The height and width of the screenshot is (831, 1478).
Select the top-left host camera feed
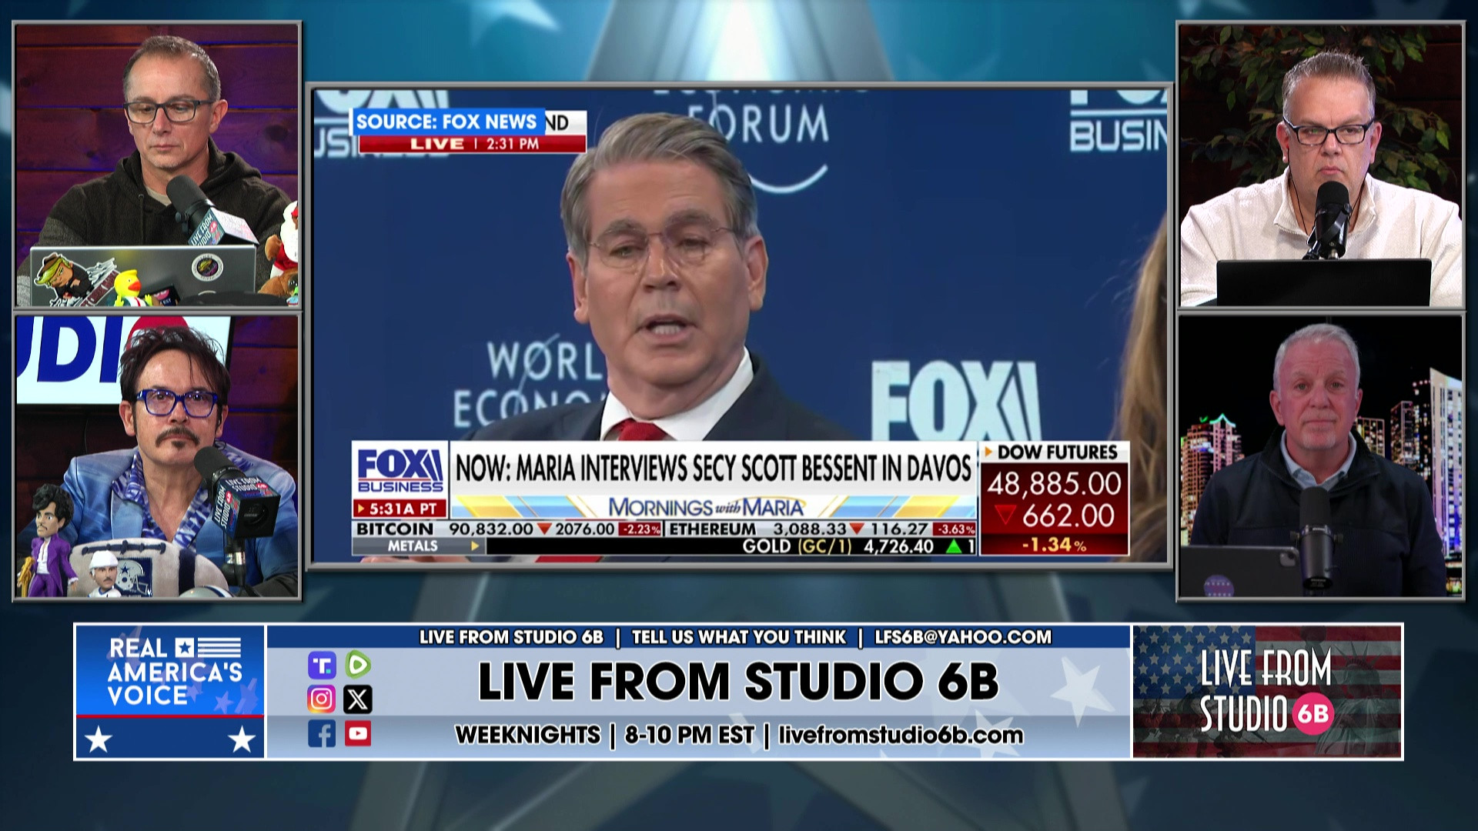click(158, 165)
